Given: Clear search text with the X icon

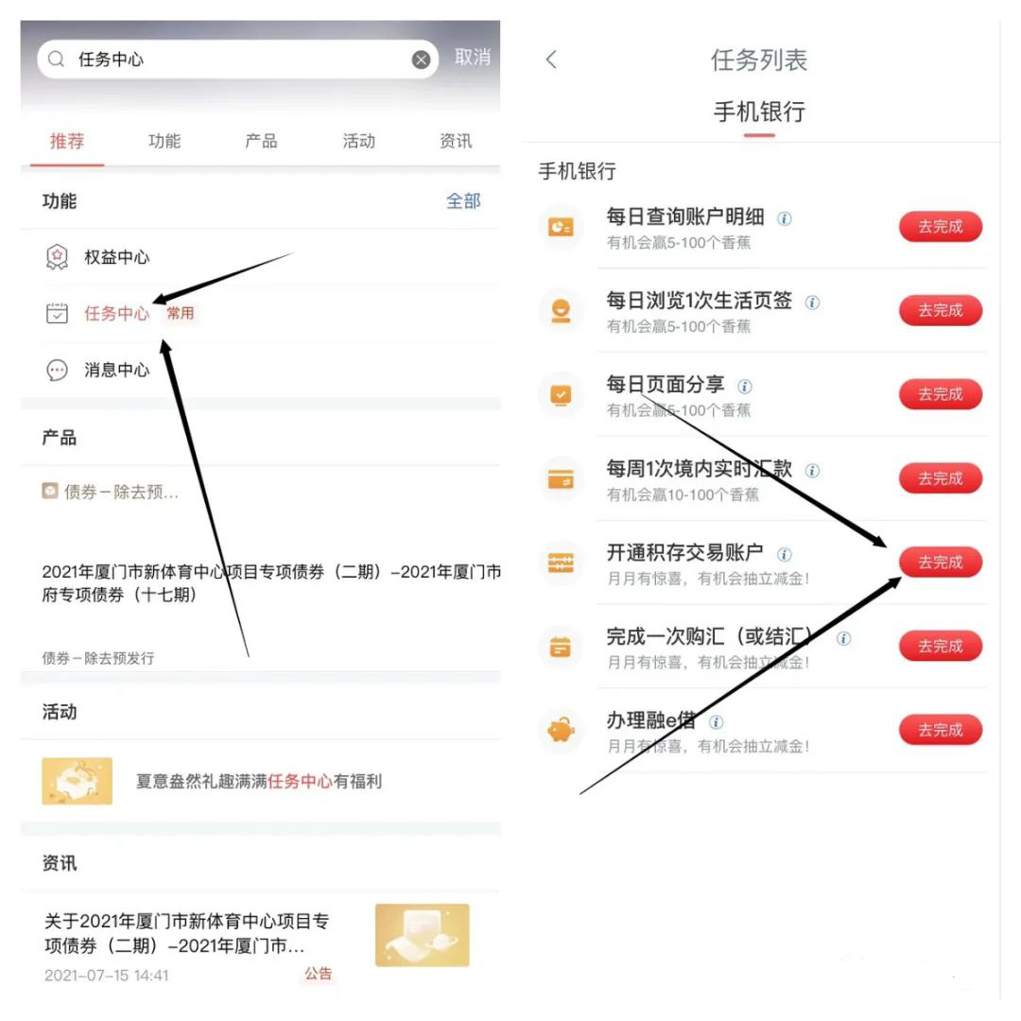Looking at the screenshot, I should click(421, 60).
